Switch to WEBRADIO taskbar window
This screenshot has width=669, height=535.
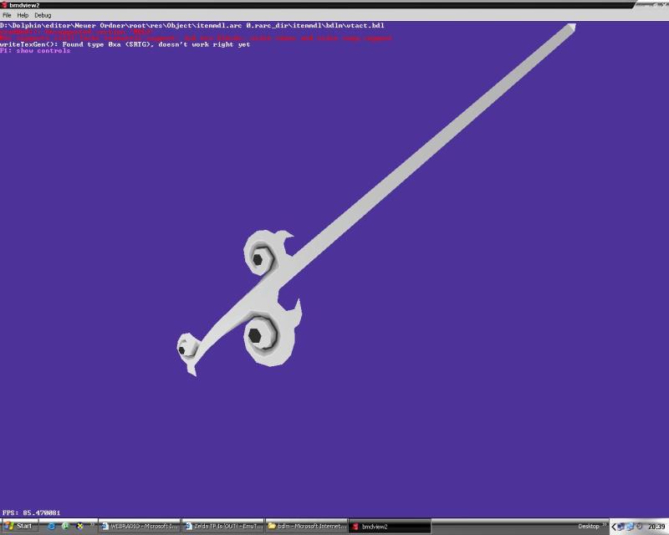[140, 527]
